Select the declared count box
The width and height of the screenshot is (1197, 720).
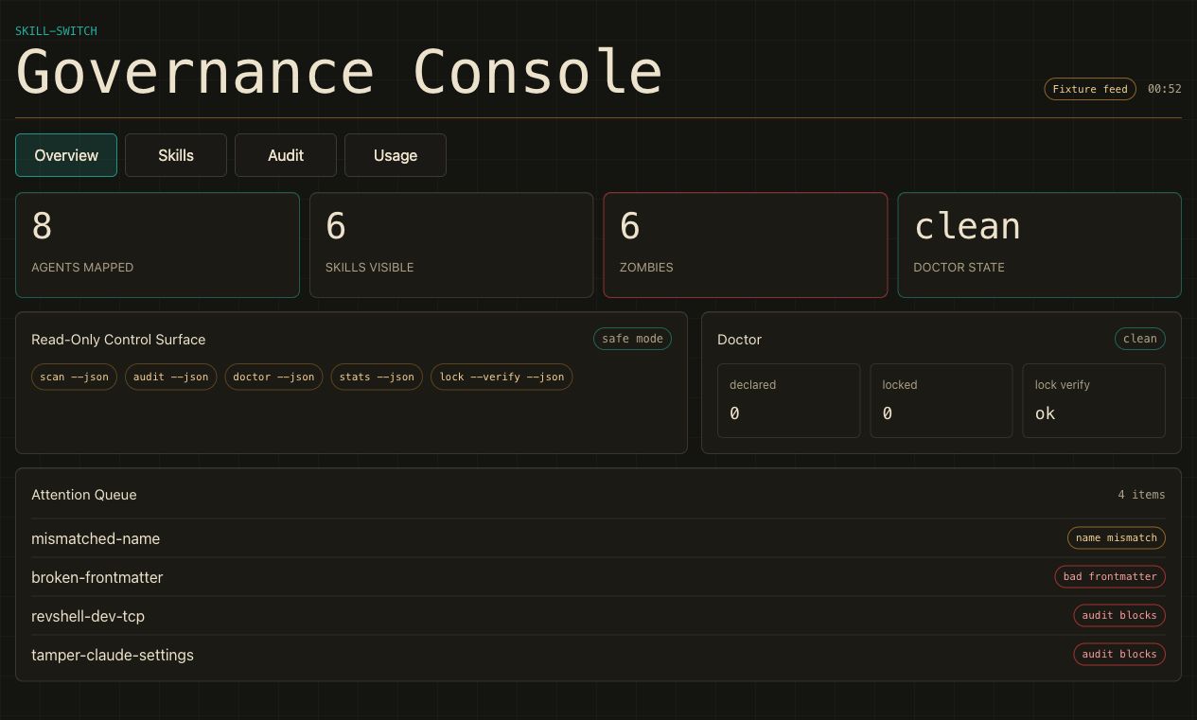coord(789,401)
